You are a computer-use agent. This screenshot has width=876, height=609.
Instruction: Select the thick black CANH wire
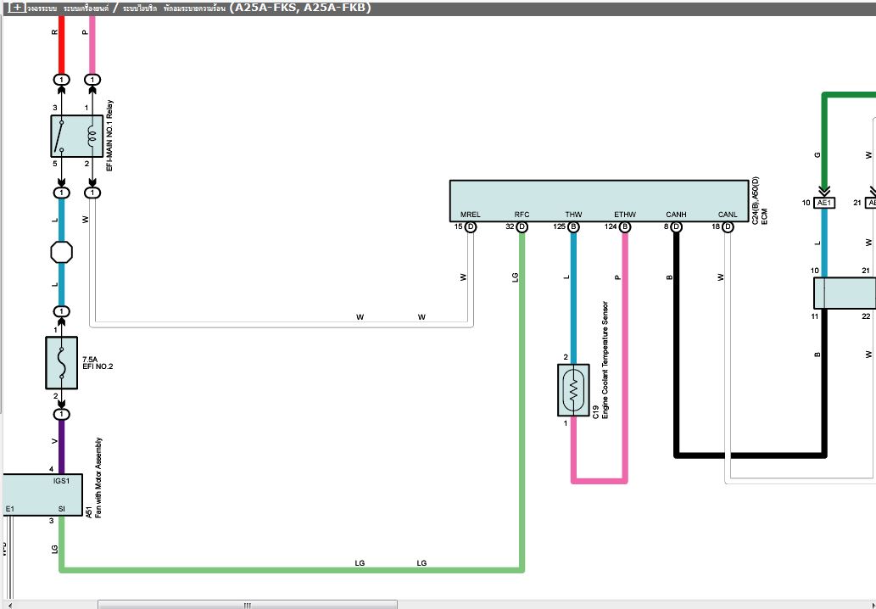point(746,455)
